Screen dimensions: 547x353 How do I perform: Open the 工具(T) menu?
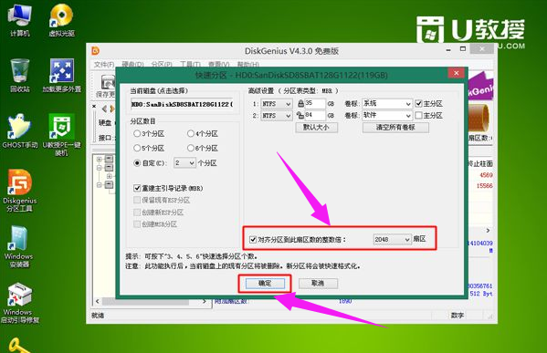190,65
